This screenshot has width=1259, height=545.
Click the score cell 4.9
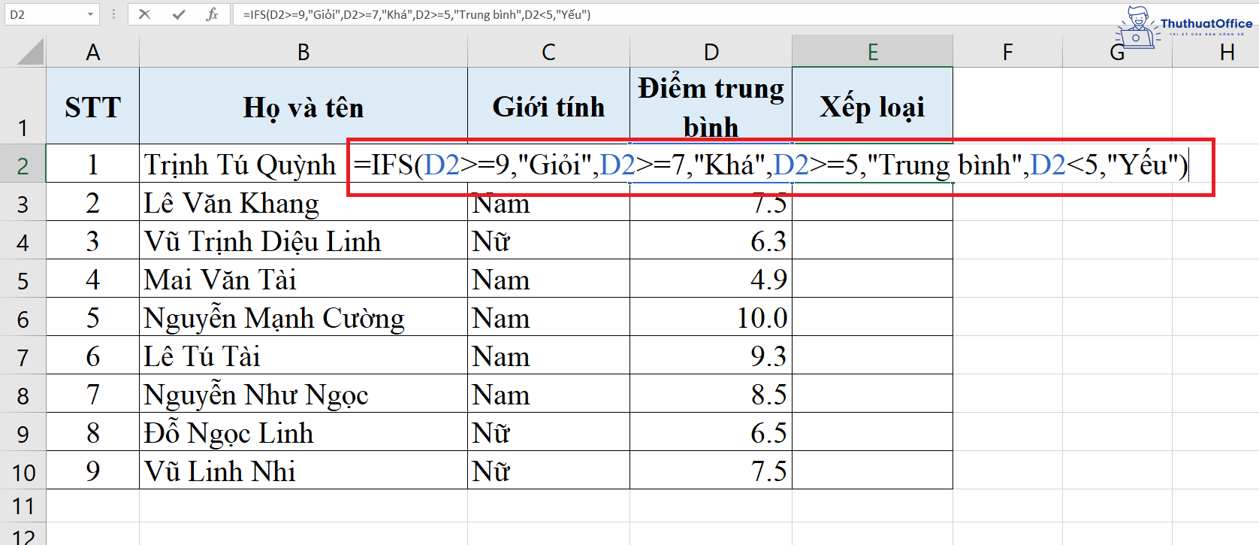click(711, 279)
